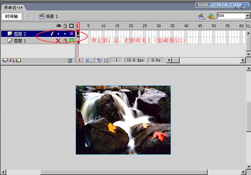This screenshot has height=175, width=251.
Task: Add a new layer with Insert Layer icon
Action: pyautogui.click(x=5, y=60)
